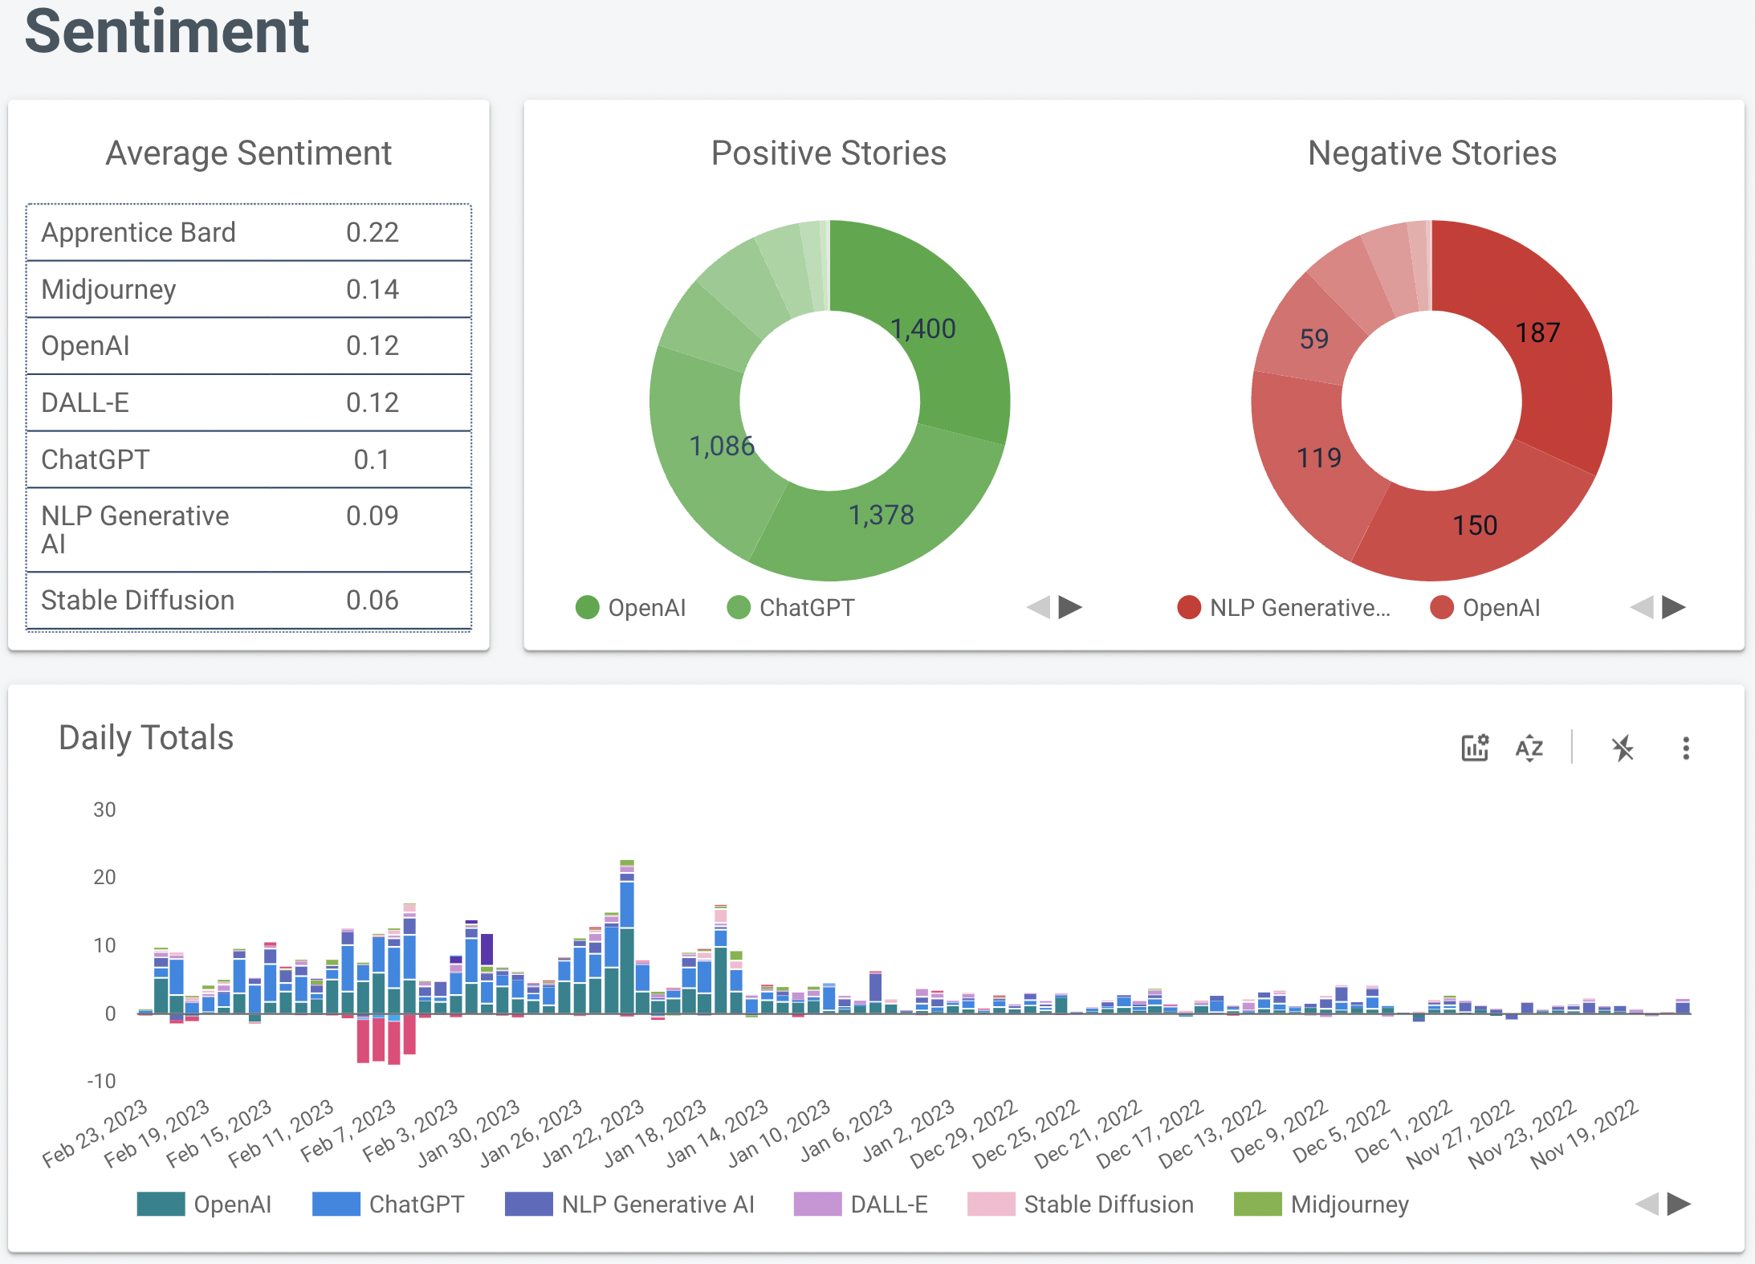Click the explore/sparkle icon in Daily Totals
1755x1264 pixels.
1623,748
